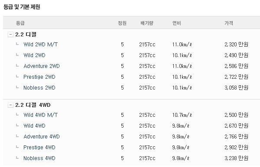Select the Wild 2WD trim link

click(x=35, y=55)
